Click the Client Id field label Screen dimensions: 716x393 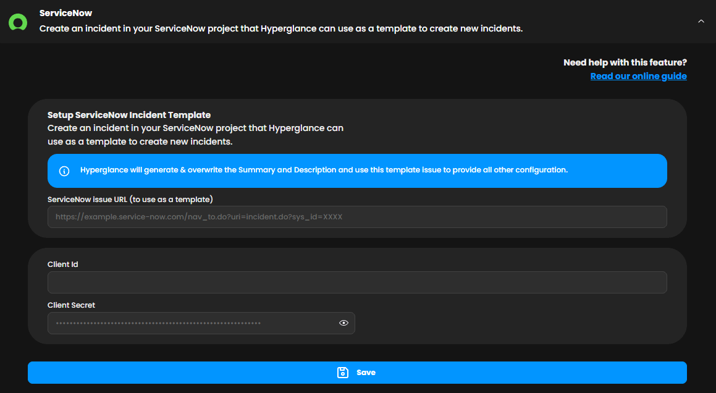coord(63,264)
